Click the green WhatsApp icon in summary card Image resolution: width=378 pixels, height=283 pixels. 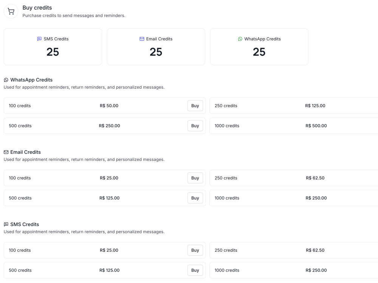pyautogui.click(x=240, y=39)
